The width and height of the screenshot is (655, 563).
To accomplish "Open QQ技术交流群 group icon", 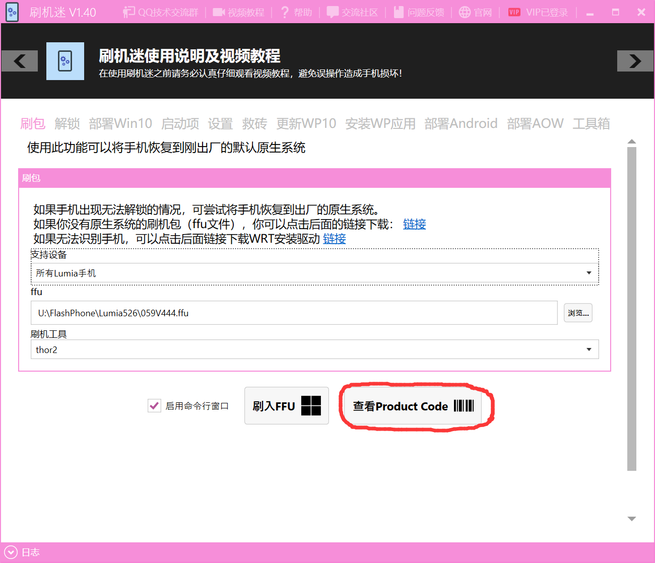I will coord(129,12).
